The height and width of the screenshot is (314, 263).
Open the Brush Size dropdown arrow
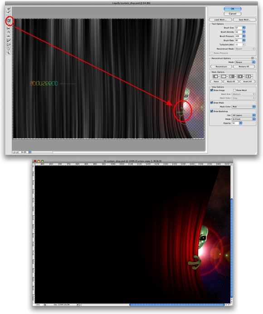point(244,28)
